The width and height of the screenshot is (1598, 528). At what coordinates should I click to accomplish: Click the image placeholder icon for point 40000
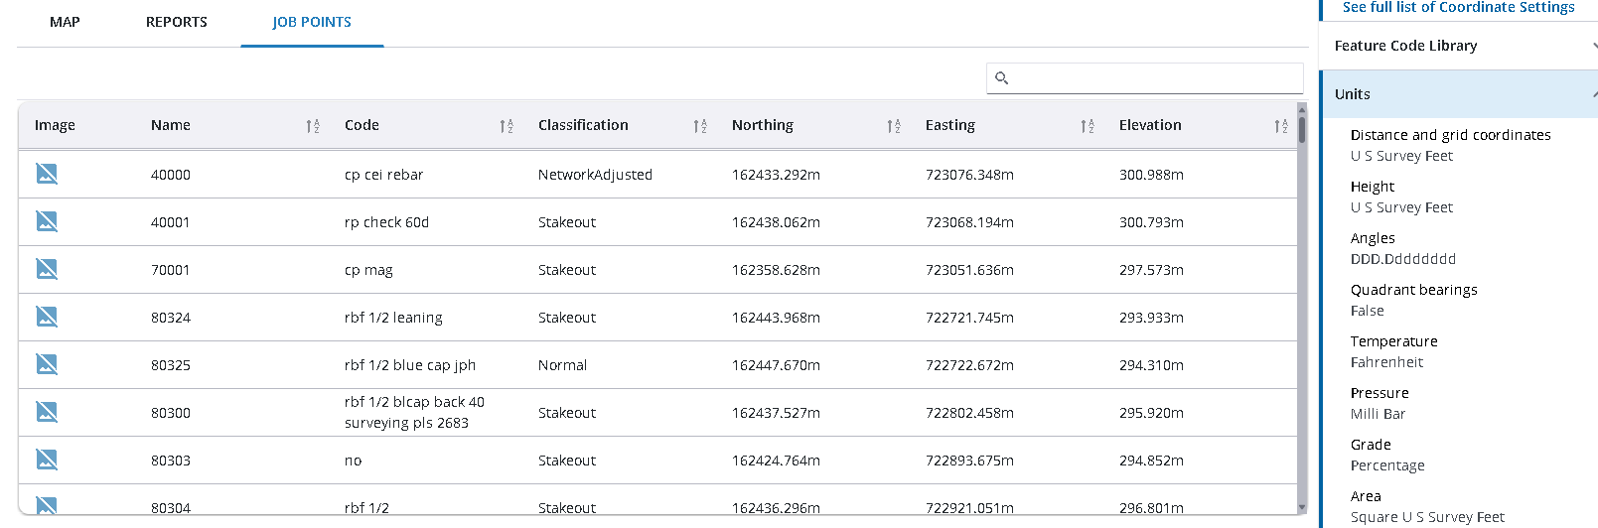tap(47, 174)
